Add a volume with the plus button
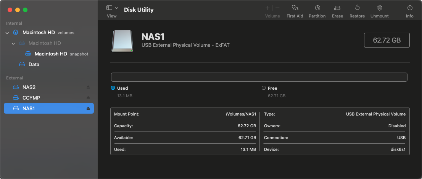This screenshot has width=422, height=179. click(x=267, y=8)
